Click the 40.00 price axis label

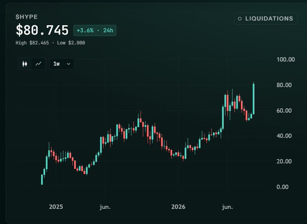[x=284, y=136]
